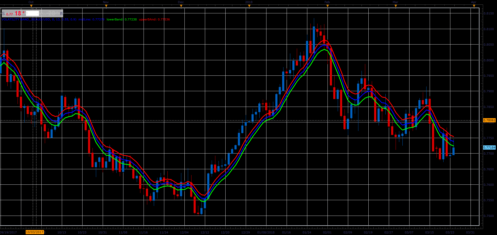
Task: Click the 10/23 date axis label
Action: click(x=82, y=232)
